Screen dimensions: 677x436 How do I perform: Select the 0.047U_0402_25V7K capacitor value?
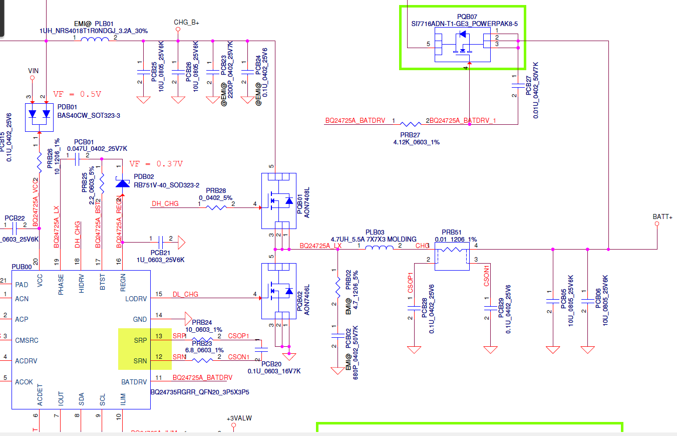[97, 149]
